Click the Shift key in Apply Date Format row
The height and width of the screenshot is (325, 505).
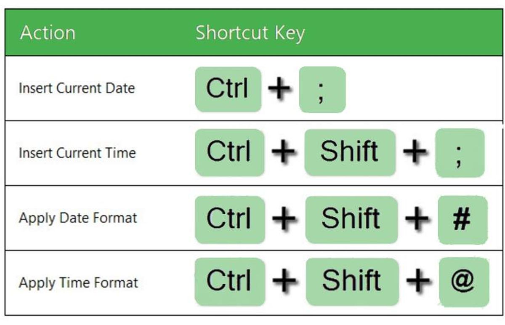tap(351, 219)
